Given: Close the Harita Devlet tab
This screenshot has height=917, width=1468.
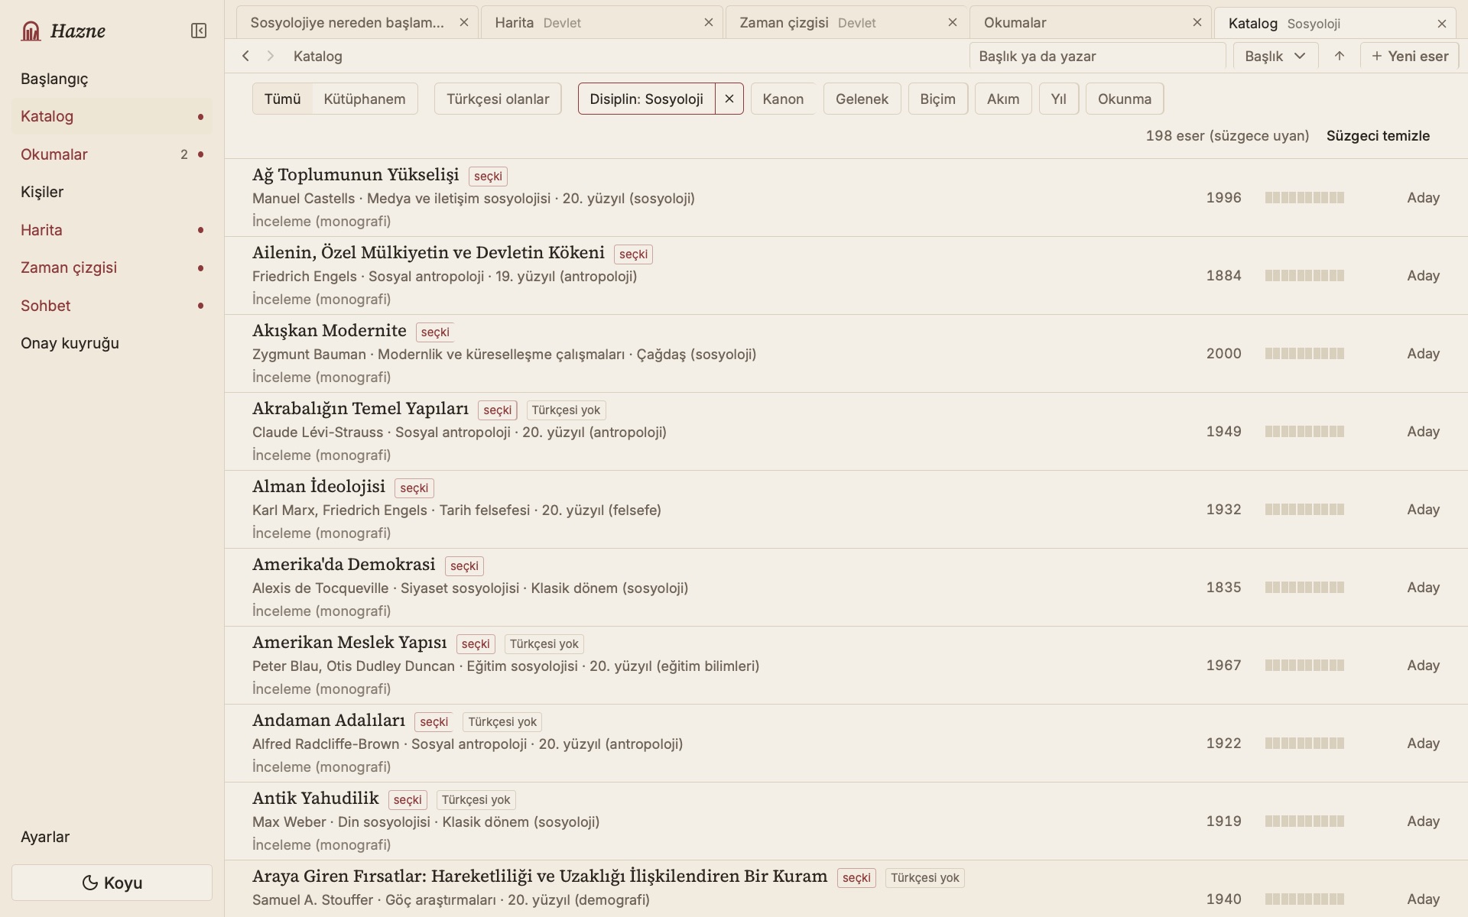Looking at the screenshot, I should tap(708, 23).
